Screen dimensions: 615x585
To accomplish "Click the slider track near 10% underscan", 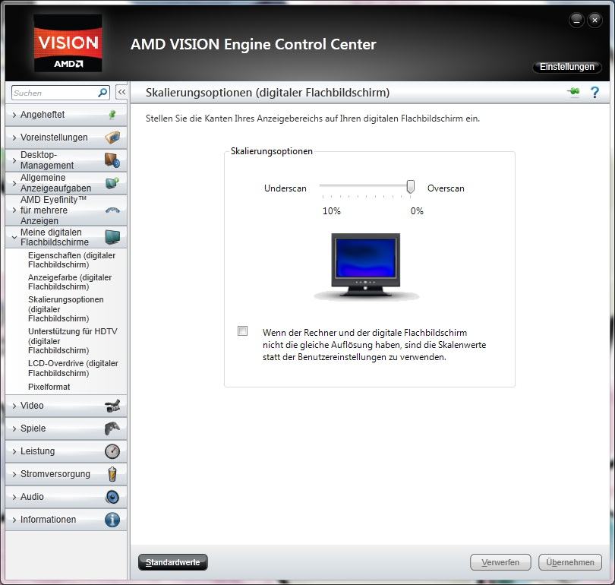I will pyautogui.click(x=323, y=185).
